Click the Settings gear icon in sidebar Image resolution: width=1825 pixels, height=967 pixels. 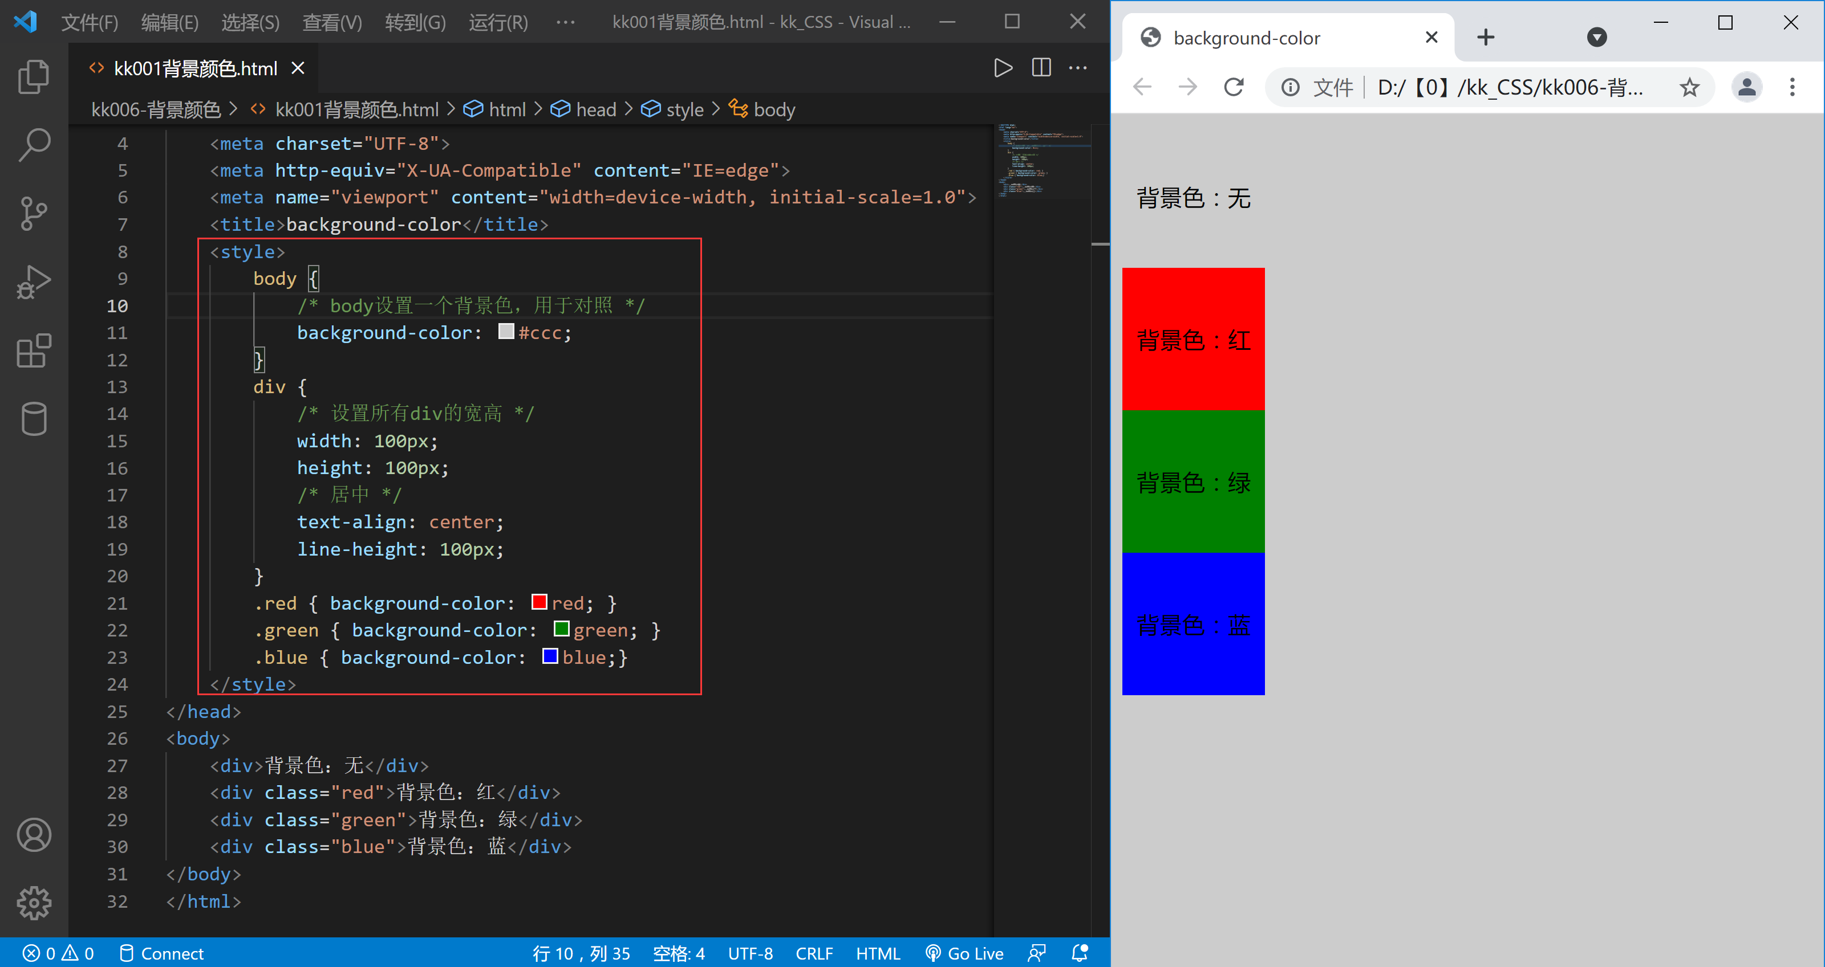point(33,903)
